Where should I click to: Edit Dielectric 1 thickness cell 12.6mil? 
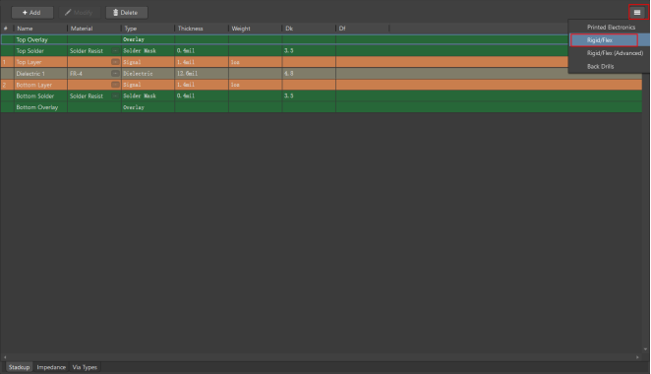pyautogui.click(x=202, y=74)
